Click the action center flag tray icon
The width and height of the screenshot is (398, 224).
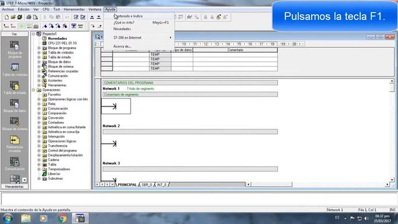point(353,218)
